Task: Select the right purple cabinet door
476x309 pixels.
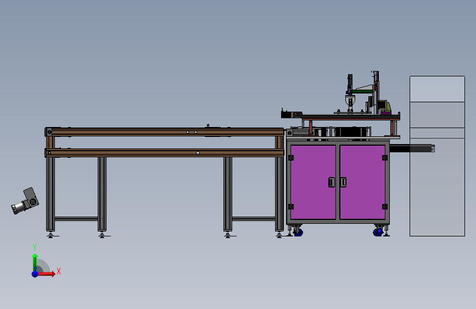Action: pyautogui.click(x=362, y=182)
